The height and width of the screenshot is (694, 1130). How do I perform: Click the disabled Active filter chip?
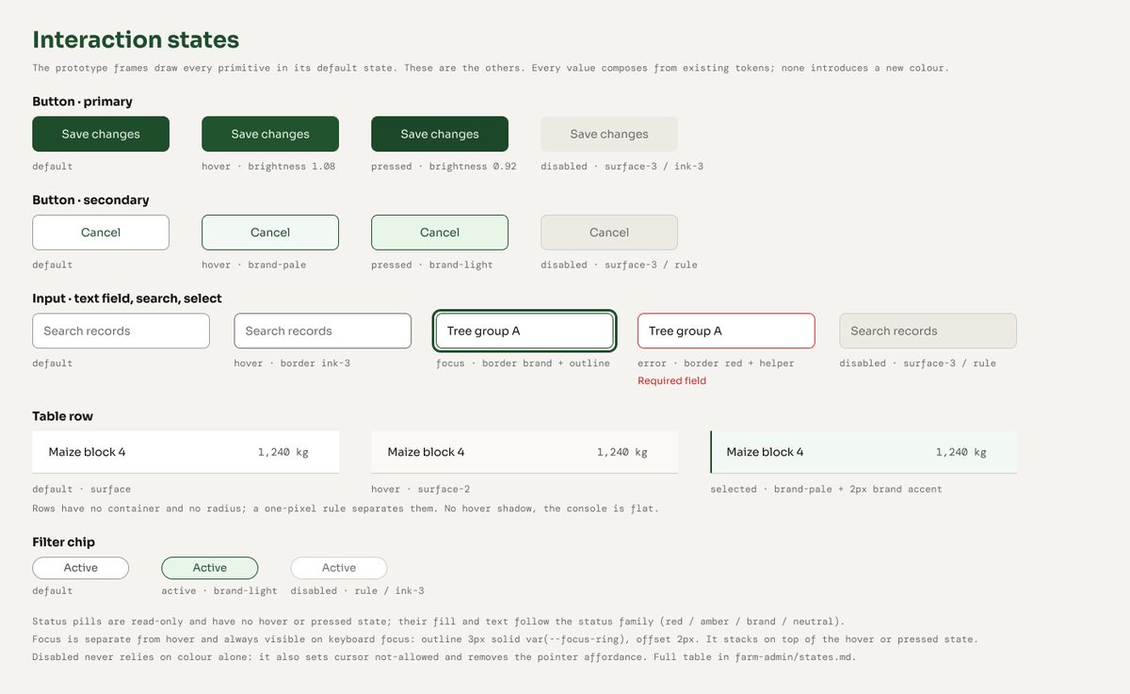point(339,568)
